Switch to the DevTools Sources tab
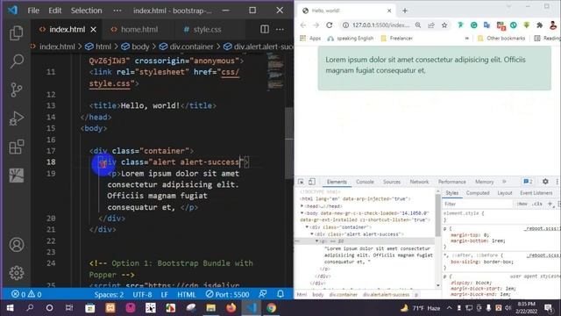Image resolution: width=561 pixels, height=316 pixels. click(392, 182)
